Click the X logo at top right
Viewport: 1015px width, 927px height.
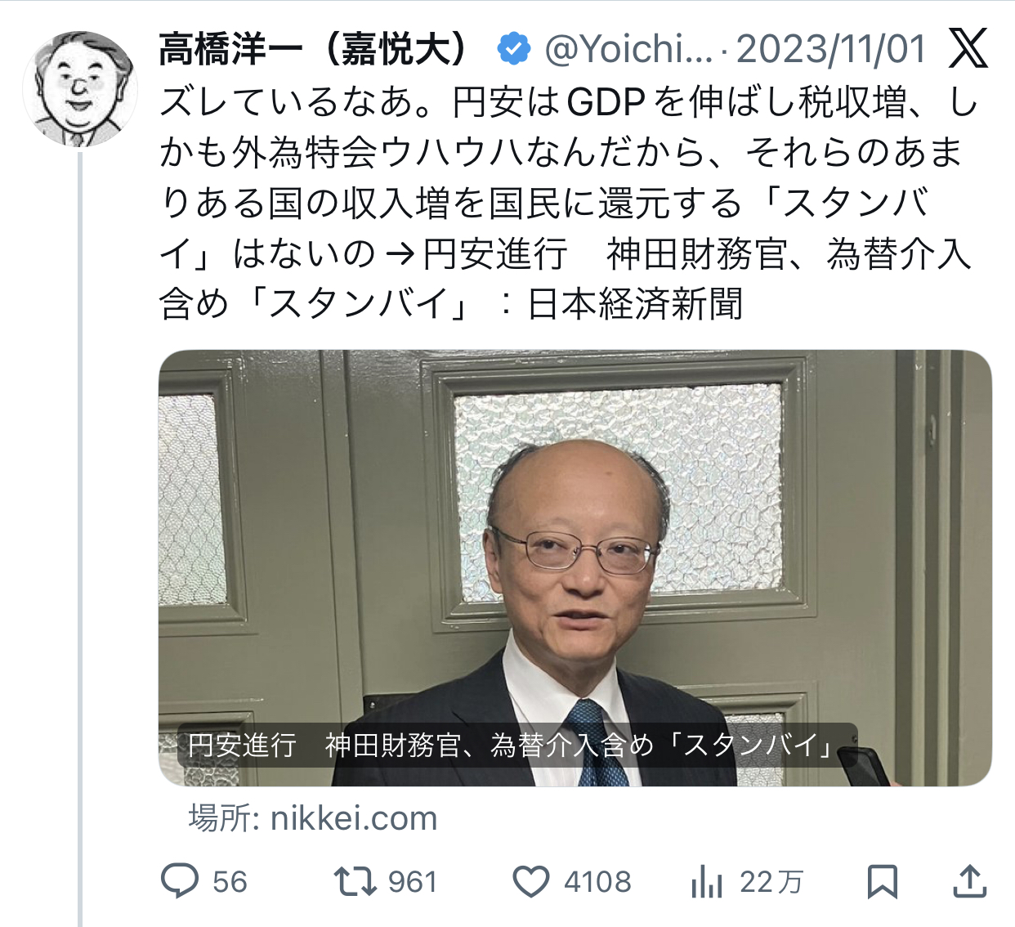click(968, 48)
